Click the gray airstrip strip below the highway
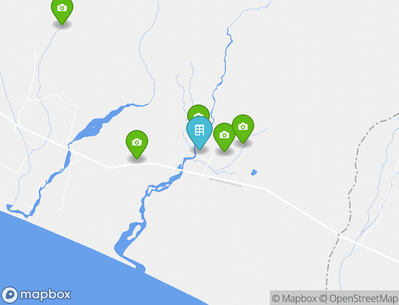This screenshot has width=399, height=305. click(x=225, y=182)
